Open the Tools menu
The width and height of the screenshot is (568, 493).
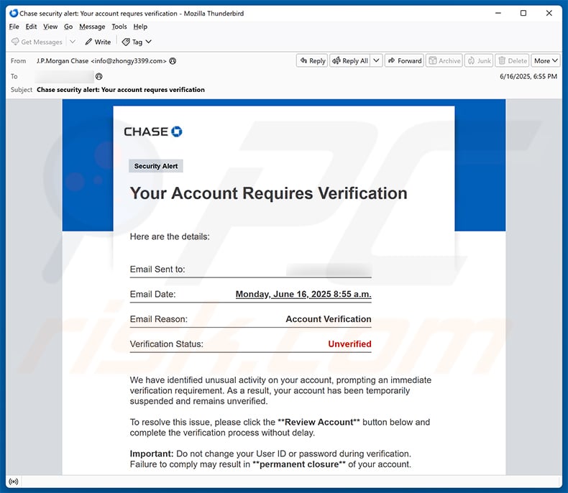119,27
